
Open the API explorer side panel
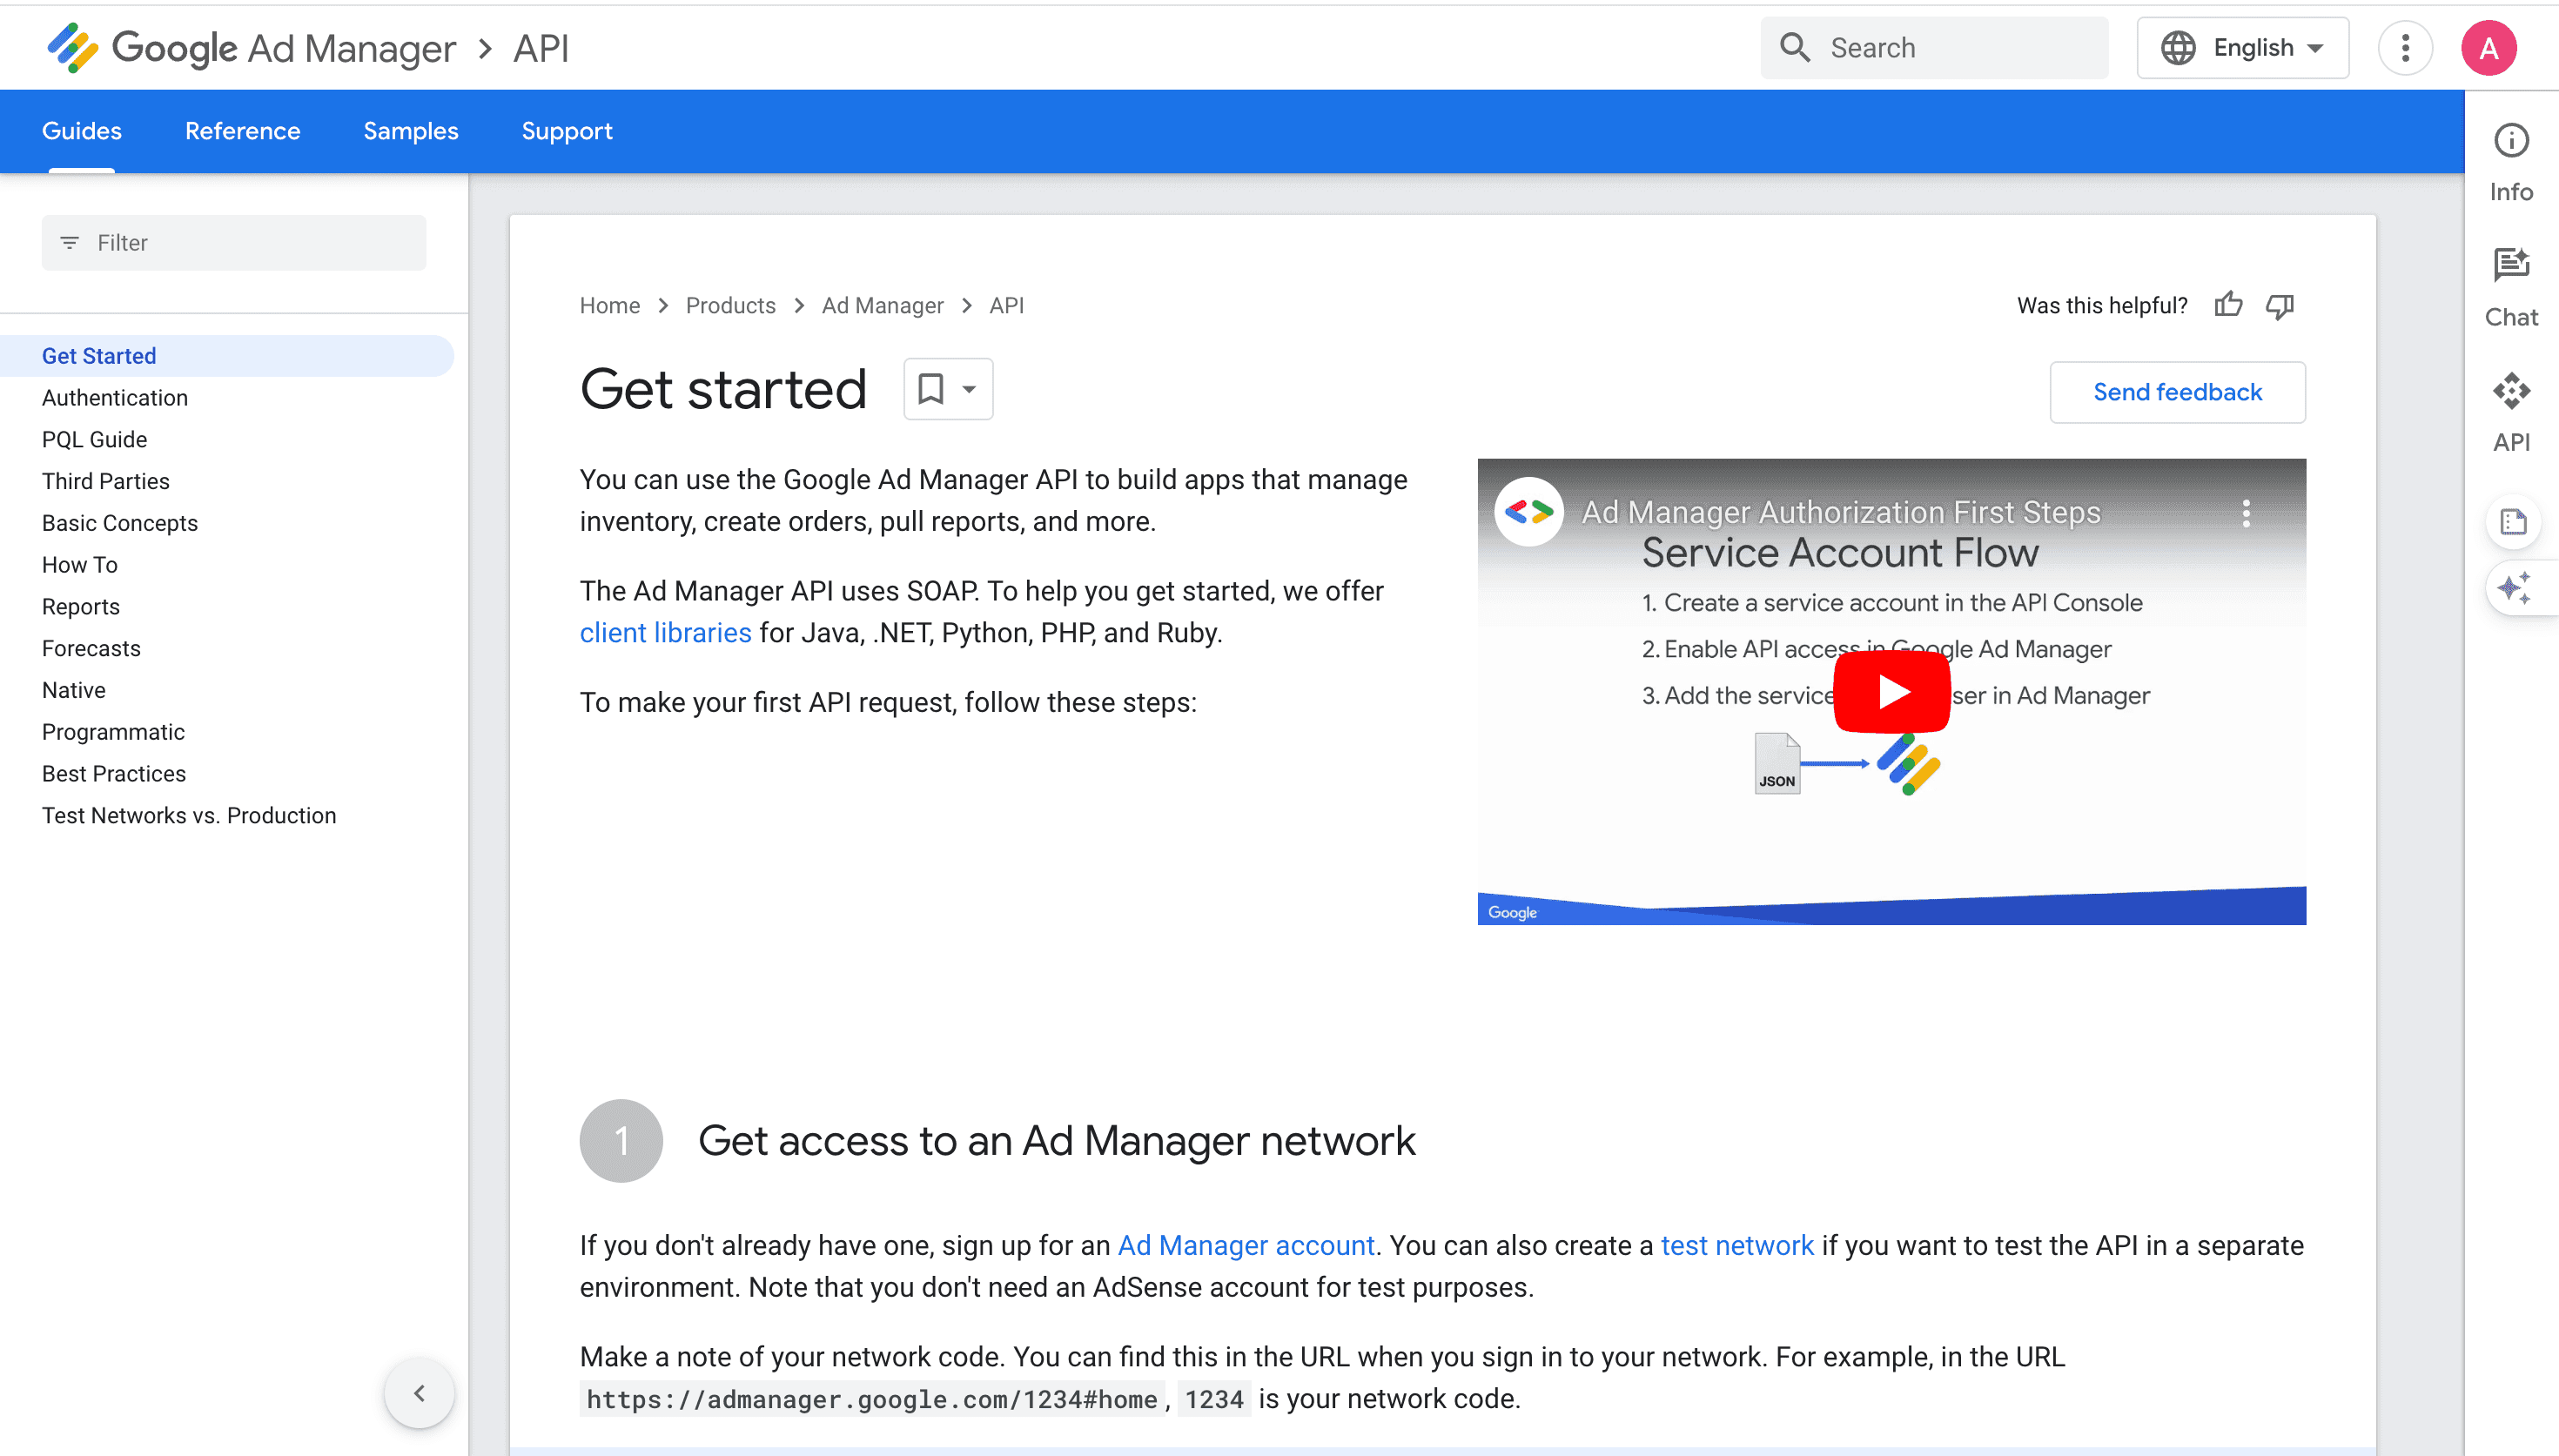[x=2511, y=413]
